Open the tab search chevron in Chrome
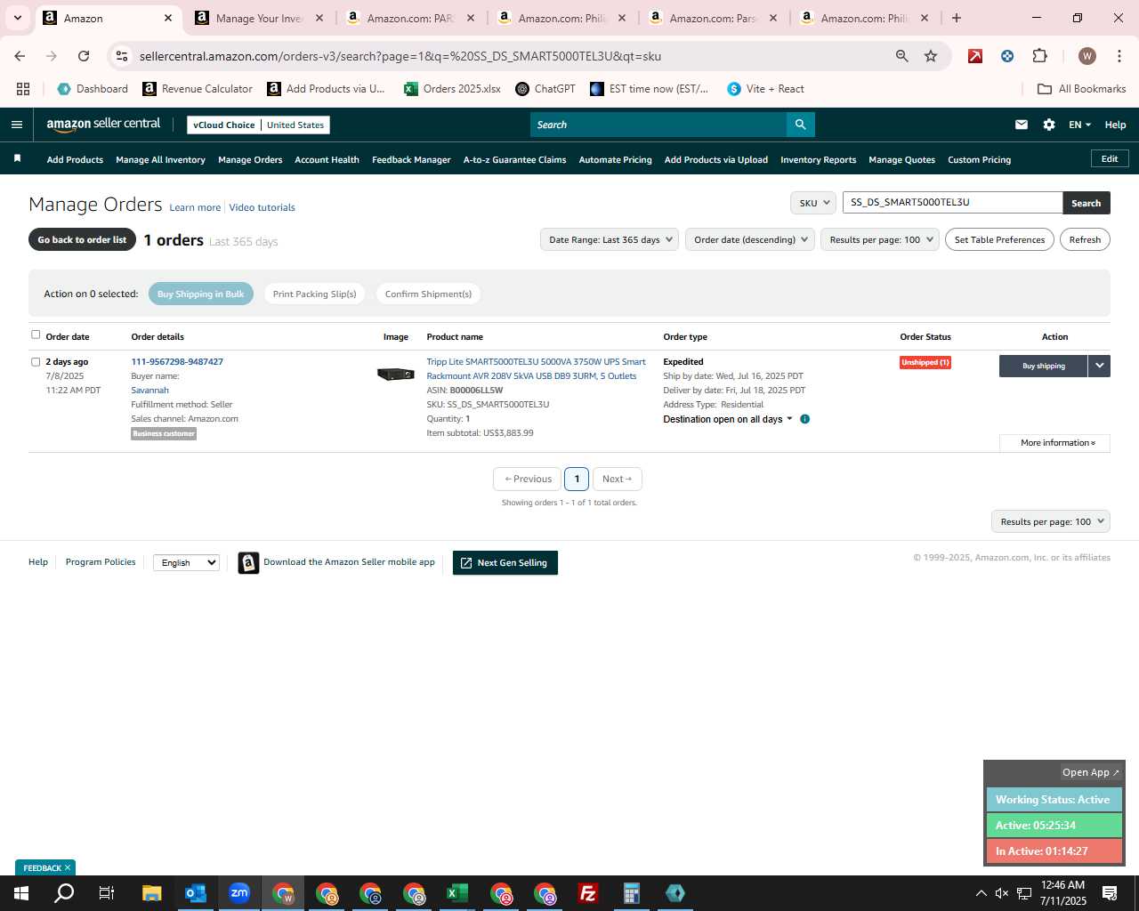Image resolution: width=1139 pixels, height=911 pixels. 18,18
